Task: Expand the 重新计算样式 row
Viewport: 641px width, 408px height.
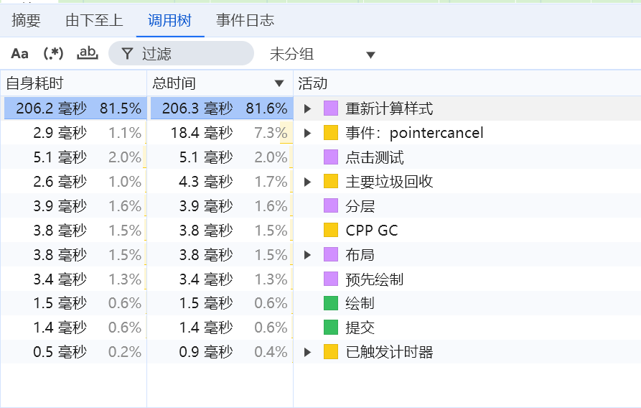Action: 308,109
